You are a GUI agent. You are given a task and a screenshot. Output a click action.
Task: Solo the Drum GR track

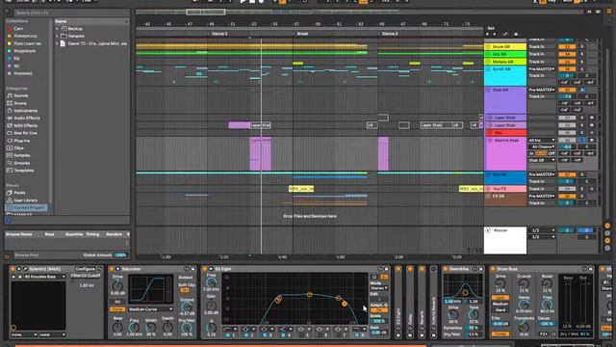coord(582,47)
